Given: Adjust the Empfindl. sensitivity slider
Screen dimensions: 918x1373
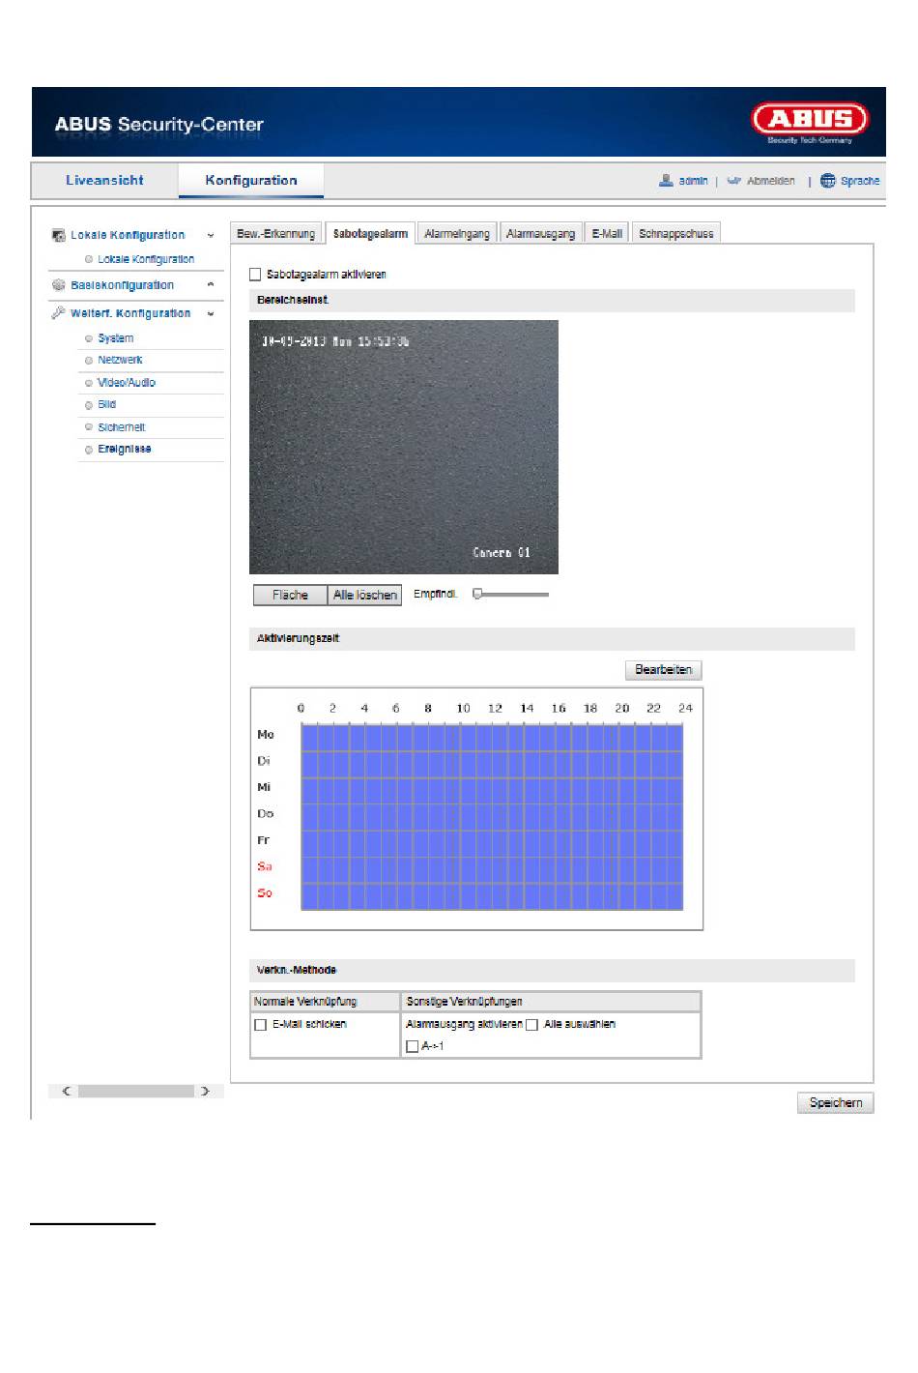Looking at the screenshot, I should 477,595.
